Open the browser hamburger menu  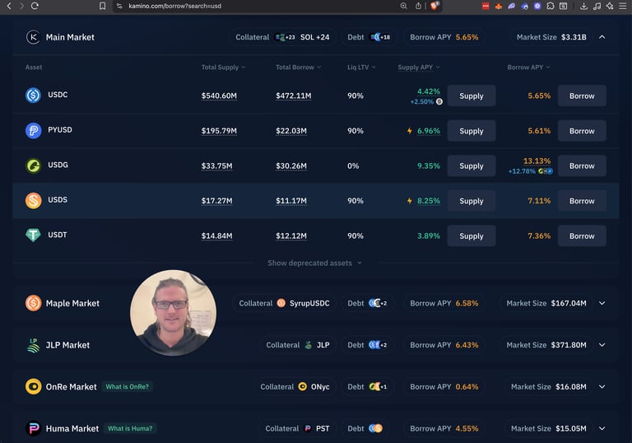pos(623,6)
